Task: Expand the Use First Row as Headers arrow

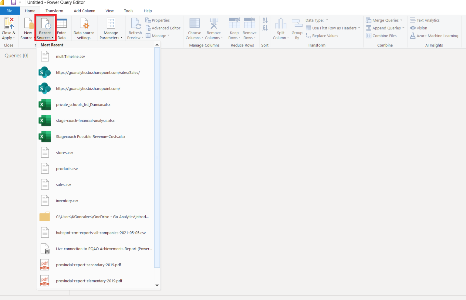Action: pos(359,28)
